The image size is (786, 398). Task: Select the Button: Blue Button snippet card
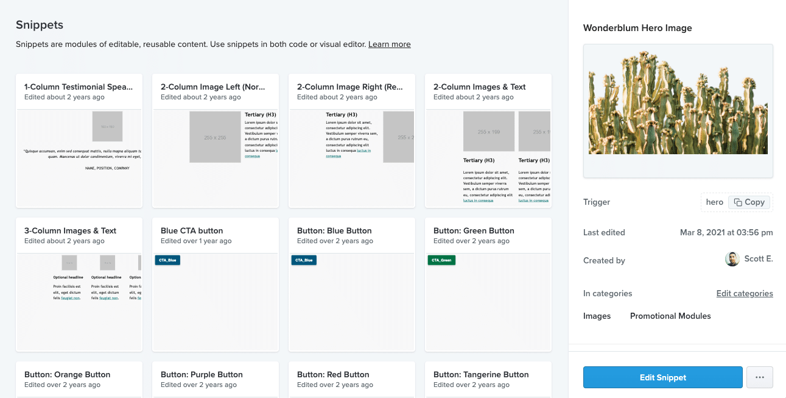pos(352,285)
